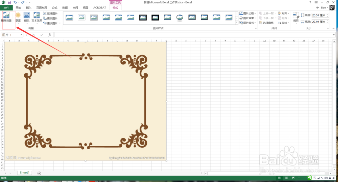This screenshot has height=182, width=338.
Task: Click the Redo arrow
Action: (23, 2)
